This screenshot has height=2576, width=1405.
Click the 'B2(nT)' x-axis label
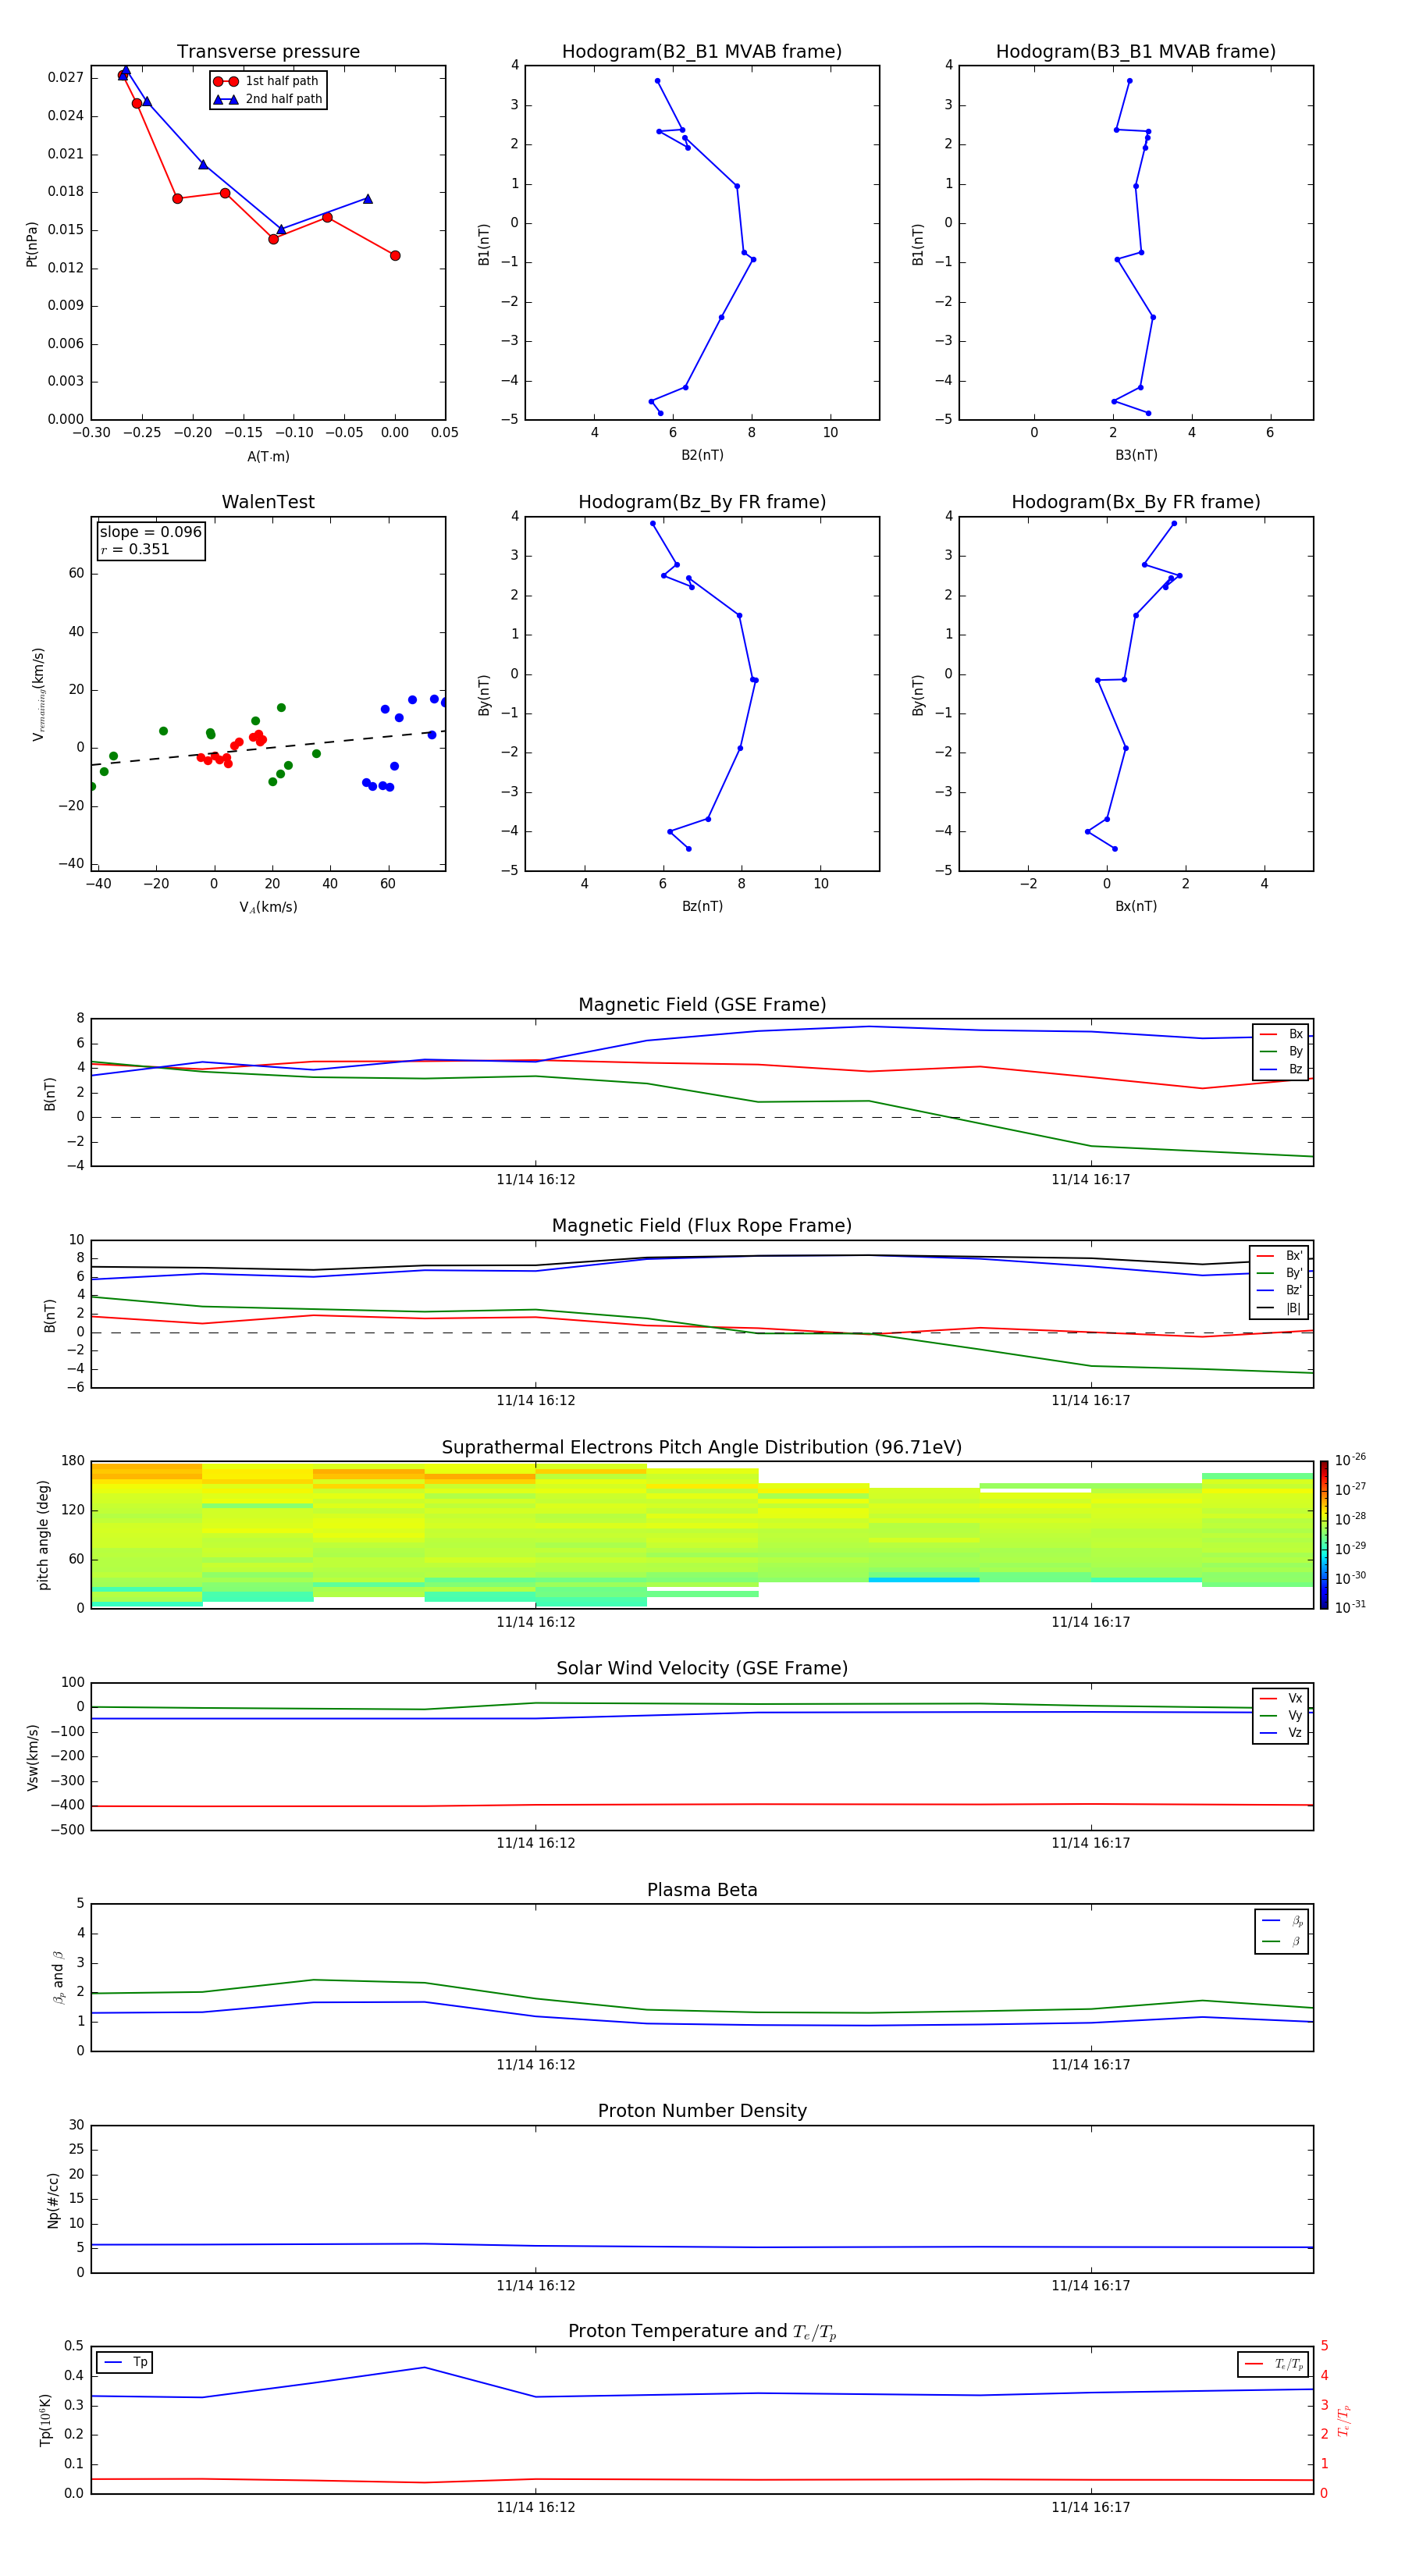point(702,455)
